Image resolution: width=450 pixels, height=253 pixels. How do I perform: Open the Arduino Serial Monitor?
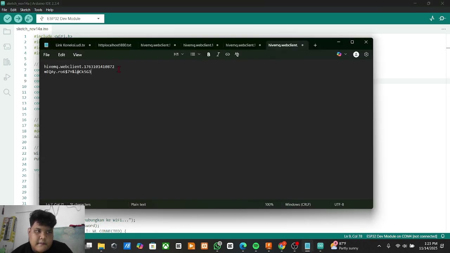pyautogui.click(x=443, y=19)
